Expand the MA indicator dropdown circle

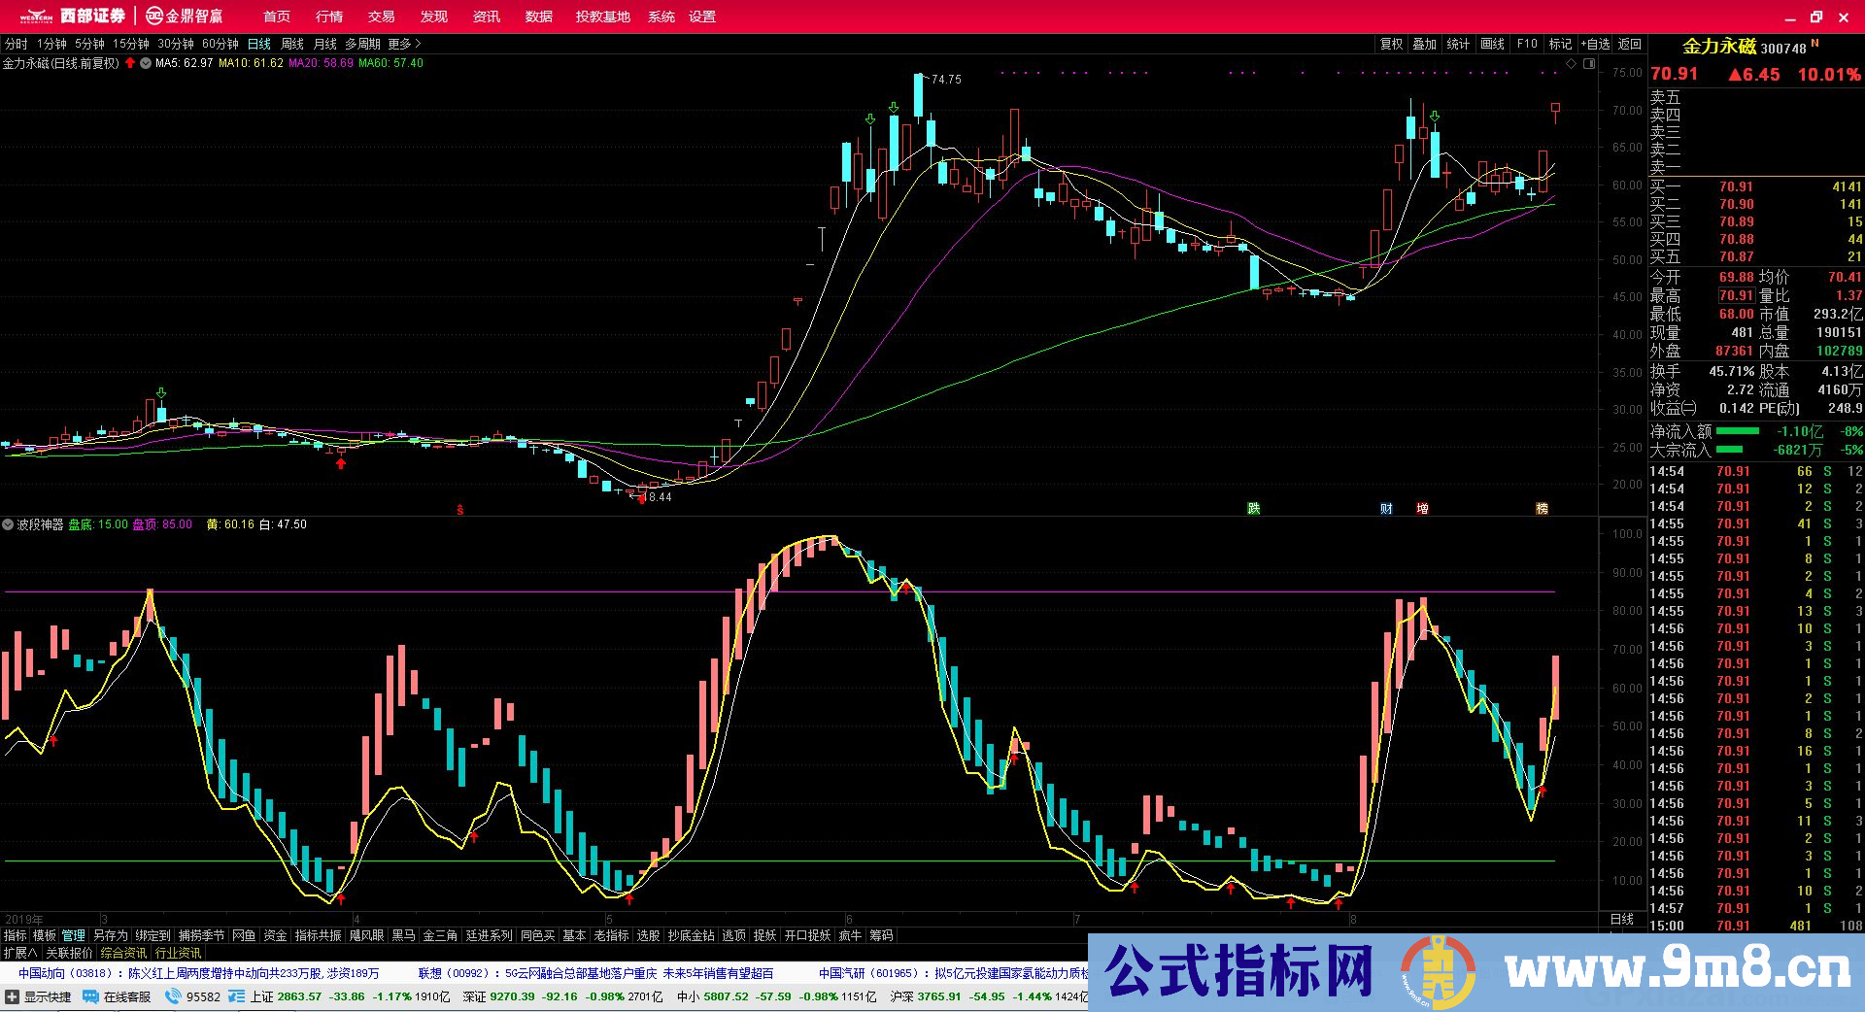click(x=146, y=63)
